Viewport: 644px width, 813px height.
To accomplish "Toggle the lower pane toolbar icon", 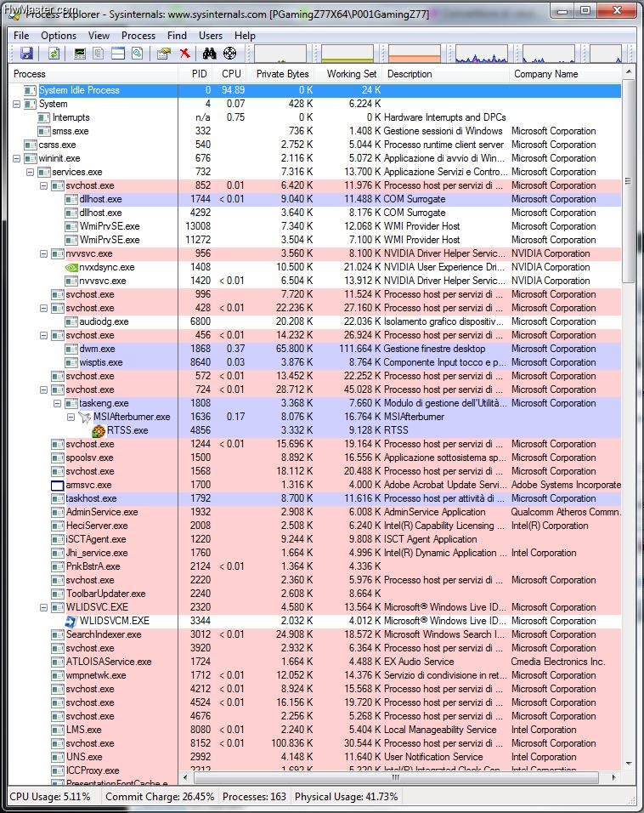I will pos(118,54).
